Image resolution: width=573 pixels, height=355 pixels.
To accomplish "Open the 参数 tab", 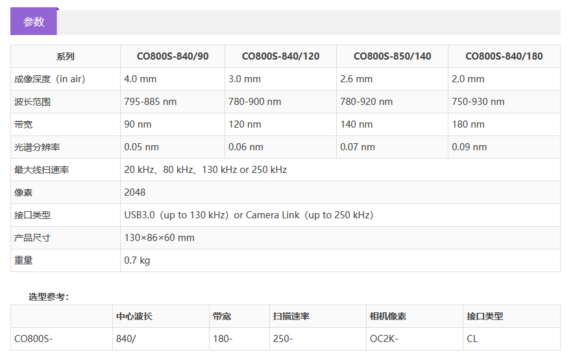I will (x=34, y=21).
